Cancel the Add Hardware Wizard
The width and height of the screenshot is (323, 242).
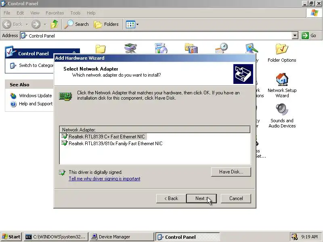pyautogui.click(x=236, y=198)
